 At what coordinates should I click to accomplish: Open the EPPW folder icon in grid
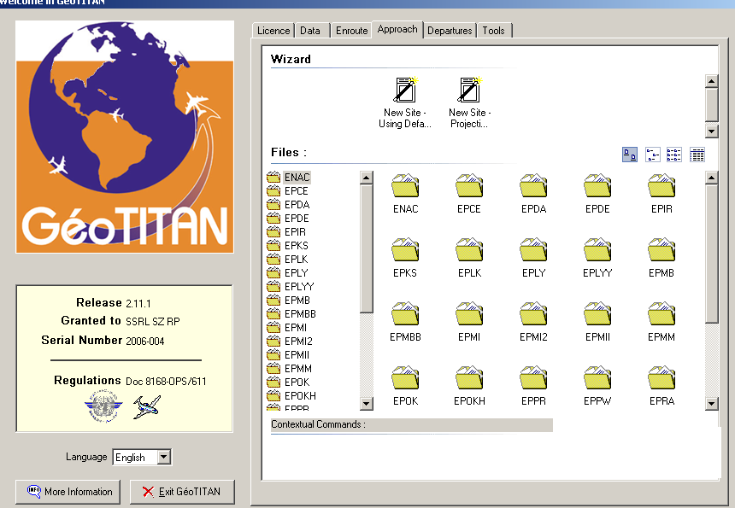[x=597, y=378]
